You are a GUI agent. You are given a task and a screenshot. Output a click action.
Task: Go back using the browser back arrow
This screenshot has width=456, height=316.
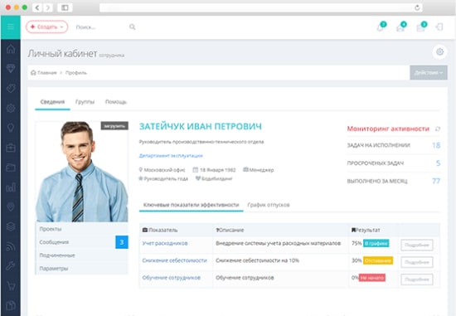37,7
